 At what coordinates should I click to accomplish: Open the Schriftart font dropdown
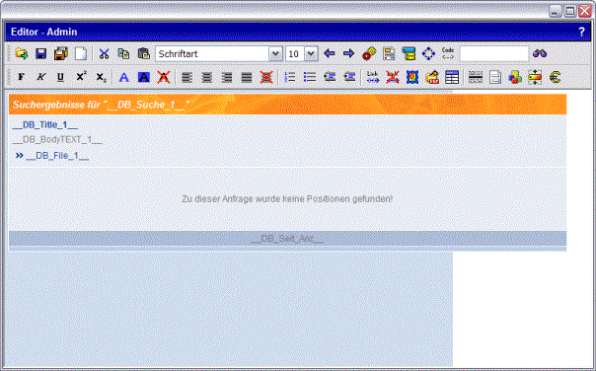218,53
